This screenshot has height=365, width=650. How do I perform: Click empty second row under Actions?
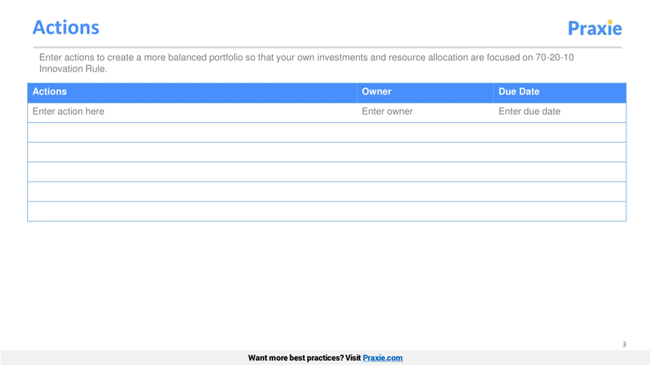pos(192,133)
